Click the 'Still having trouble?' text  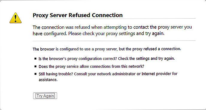click(56, 74)
